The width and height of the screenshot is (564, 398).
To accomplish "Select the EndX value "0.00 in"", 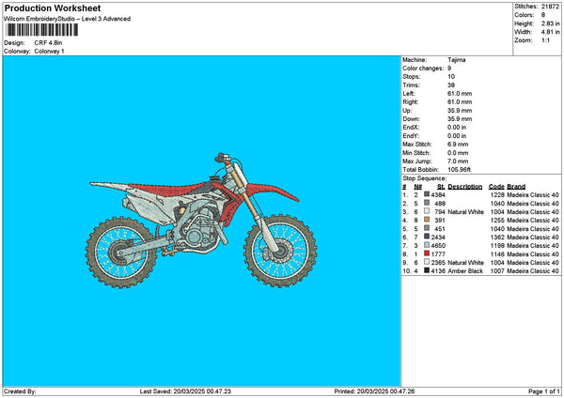I will point(457,127).
